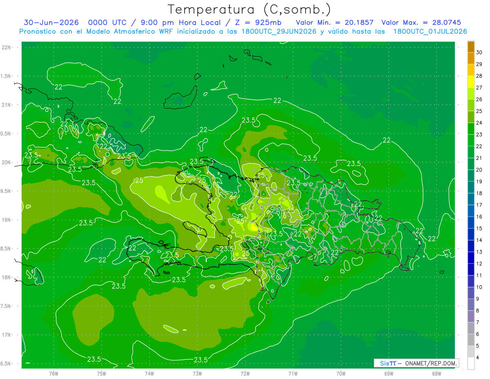This screenshot has width=490, height=379.
Task: Click the 72W longitude axis label
Action: 245,373
